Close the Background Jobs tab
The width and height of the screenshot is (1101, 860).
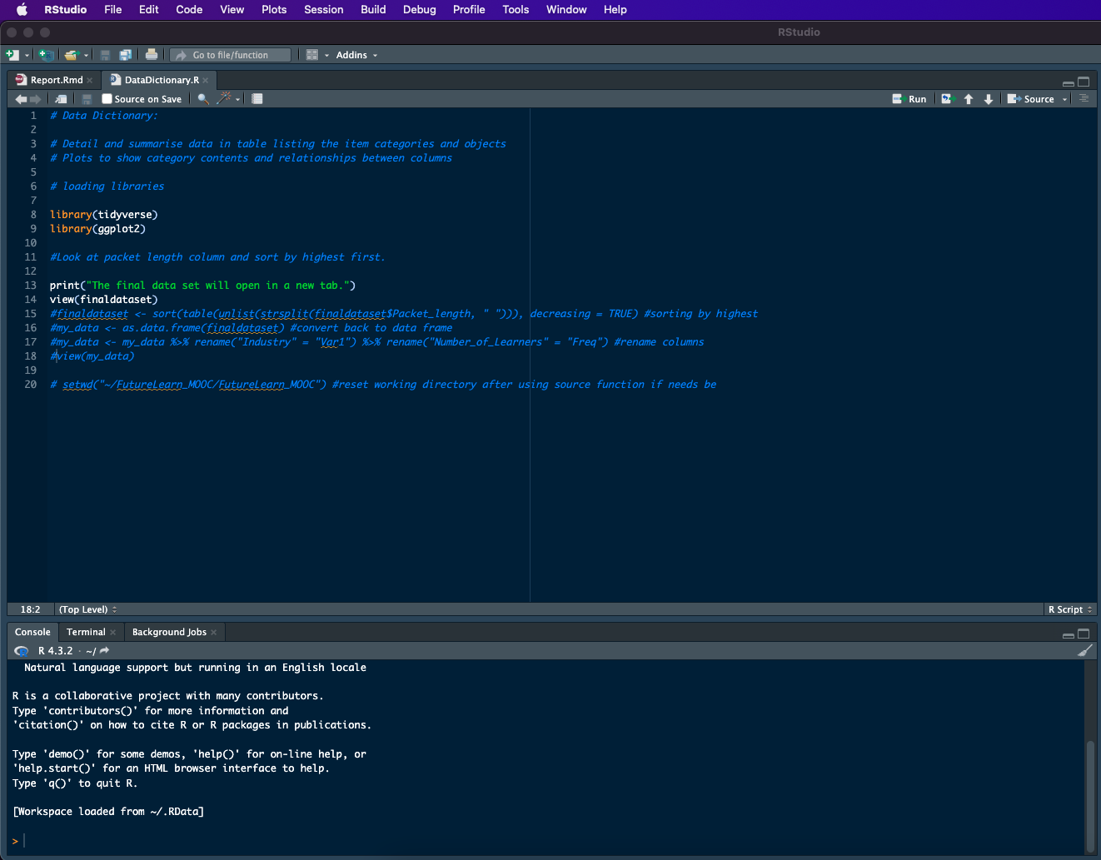click(x=214, y=633)
